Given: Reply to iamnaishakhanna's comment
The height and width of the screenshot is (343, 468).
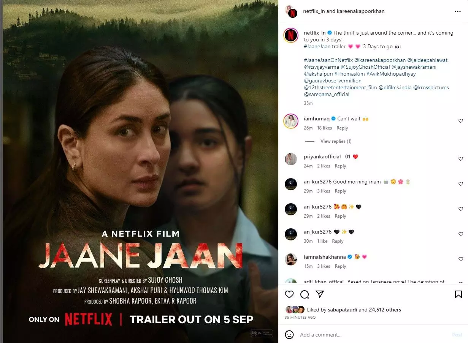Looking at the screenshot, I should point(340,266).
